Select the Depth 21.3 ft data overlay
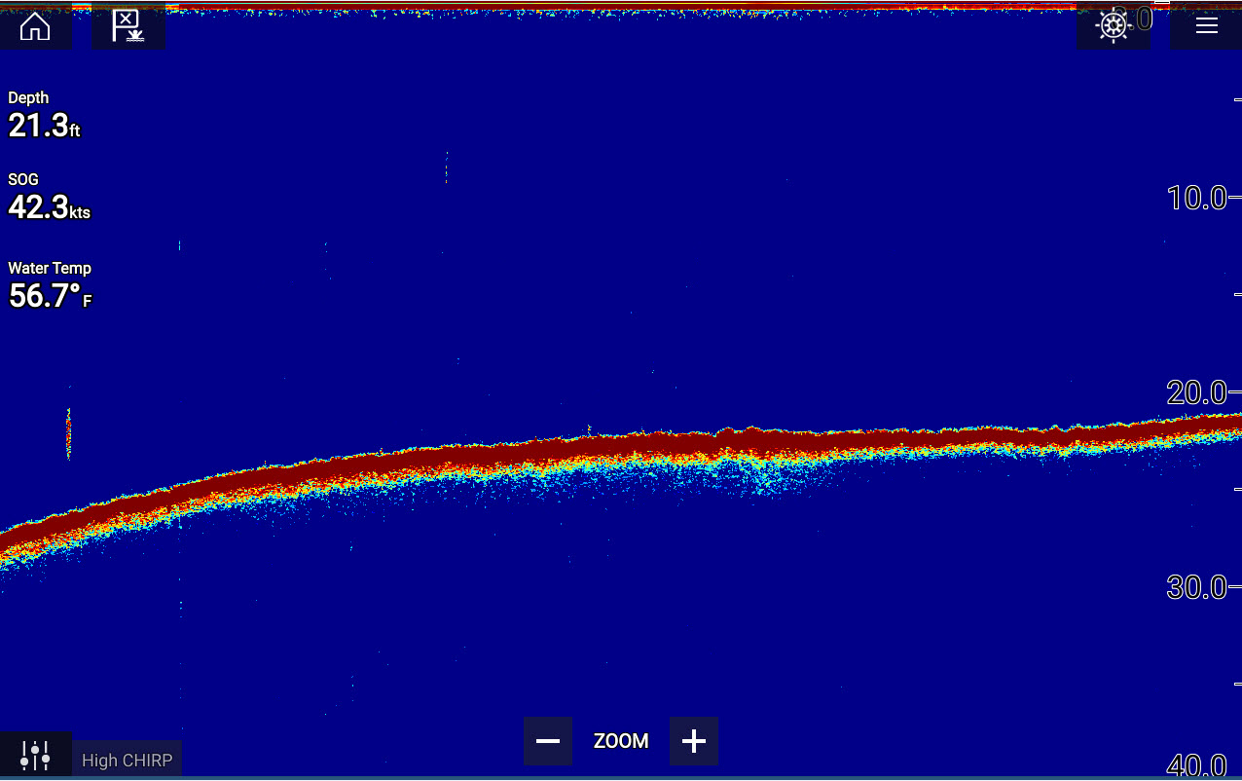1242x781 pixels. pos(44,115)
